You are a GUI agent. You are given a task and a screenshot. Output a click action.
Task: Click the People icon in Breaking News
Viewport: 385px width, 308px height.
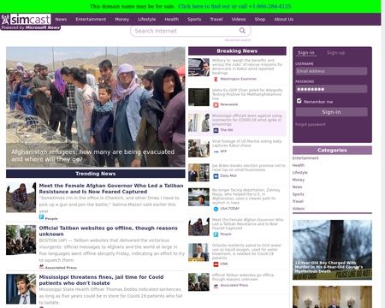tap(216, 234)
